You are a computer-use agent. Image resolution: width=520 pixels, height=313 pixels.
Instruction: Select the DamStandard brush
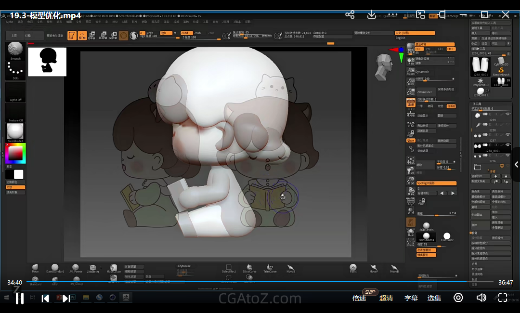[x=55, y=268]
